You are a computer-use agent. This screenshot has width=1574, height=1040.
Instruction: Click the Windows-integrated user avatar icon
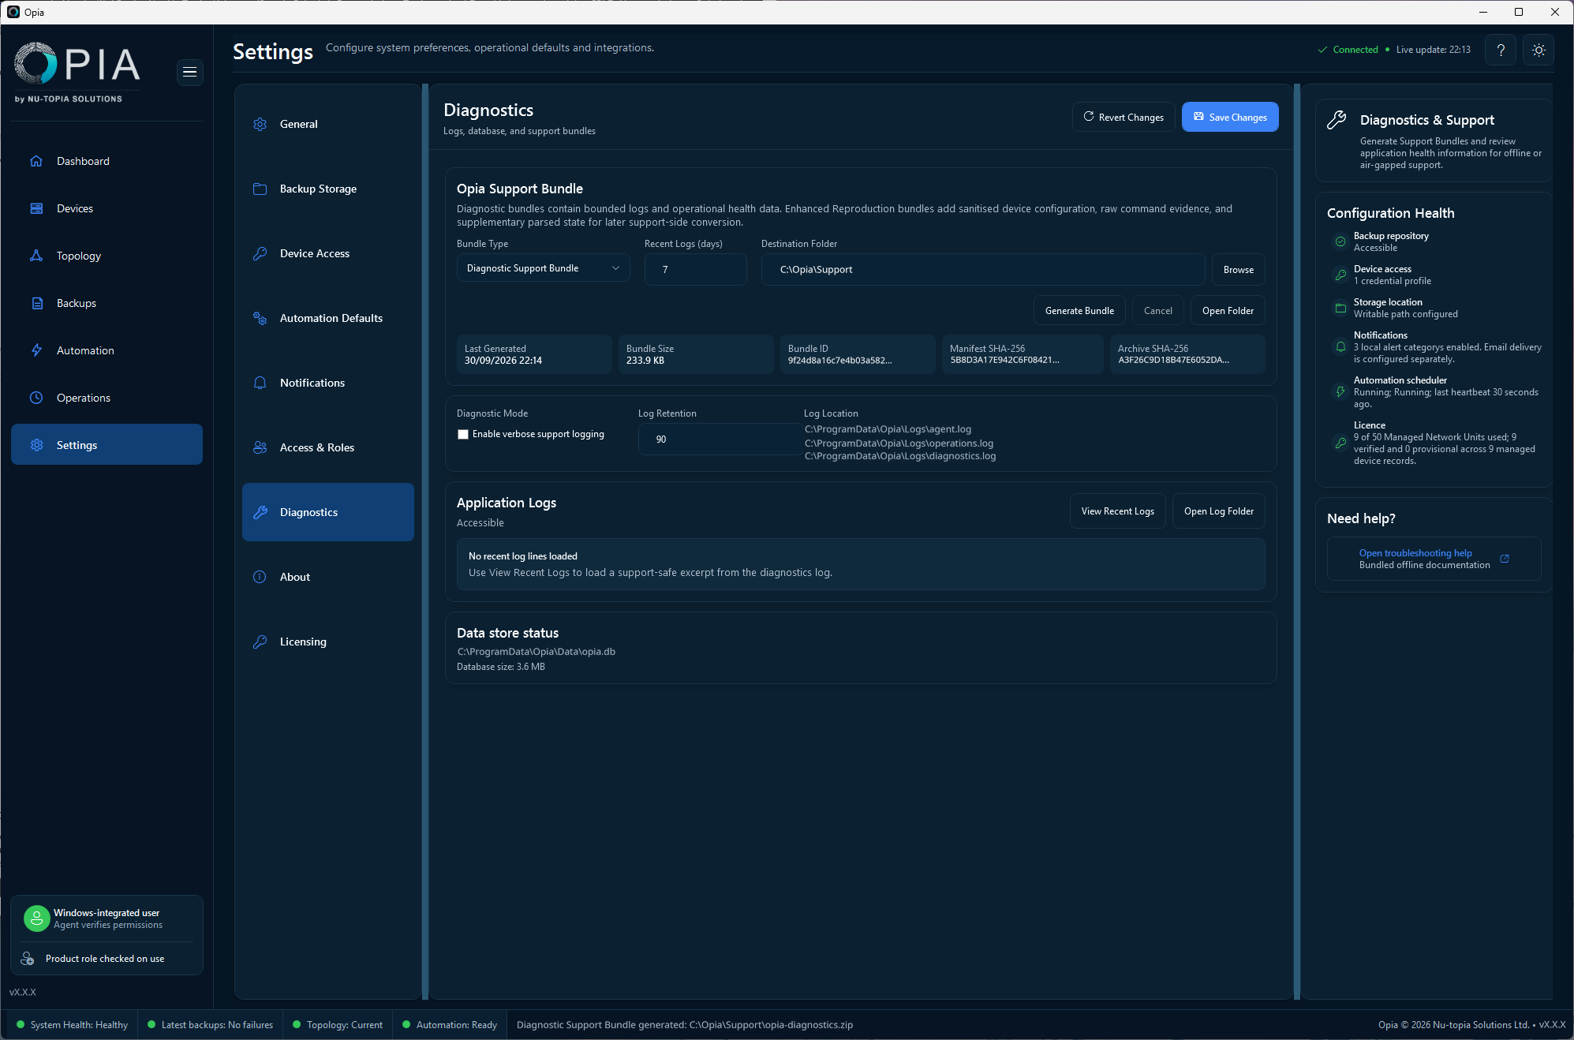36,918
